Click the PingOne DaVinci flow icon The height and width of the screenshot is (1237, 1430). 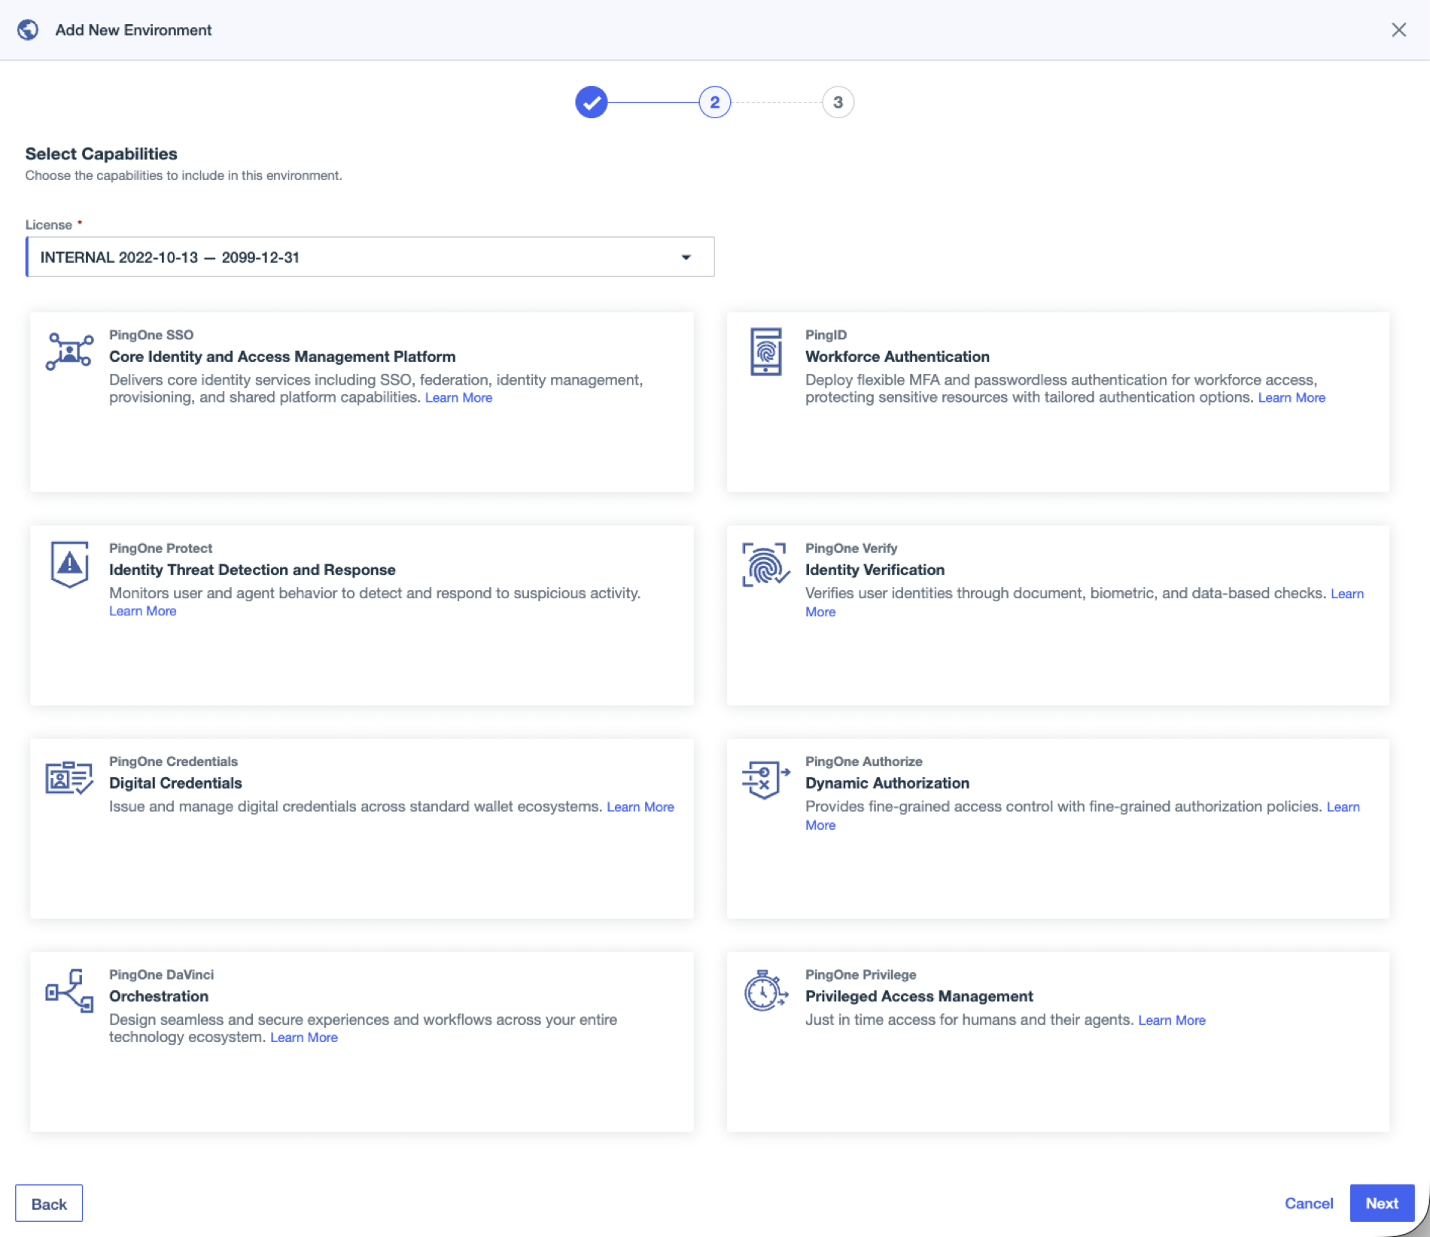click(69, 990)
